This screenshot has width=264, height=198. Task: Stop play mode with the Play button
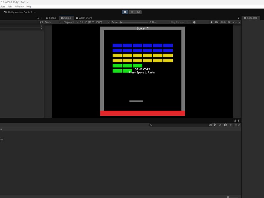[x=125, y=12]
